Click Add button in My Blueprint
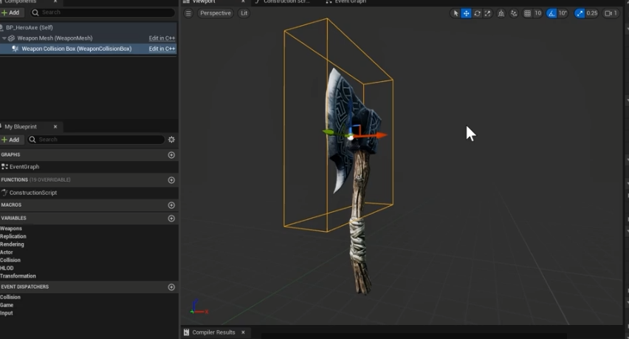 tap(10, 140)
